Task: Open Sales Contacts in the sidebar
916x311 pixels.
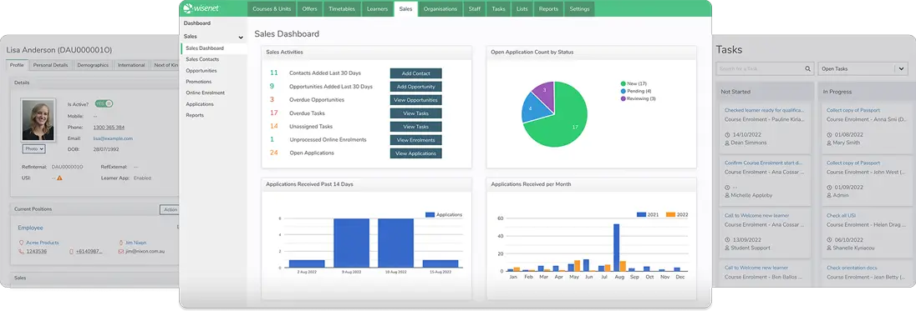Action: point(202,59)
